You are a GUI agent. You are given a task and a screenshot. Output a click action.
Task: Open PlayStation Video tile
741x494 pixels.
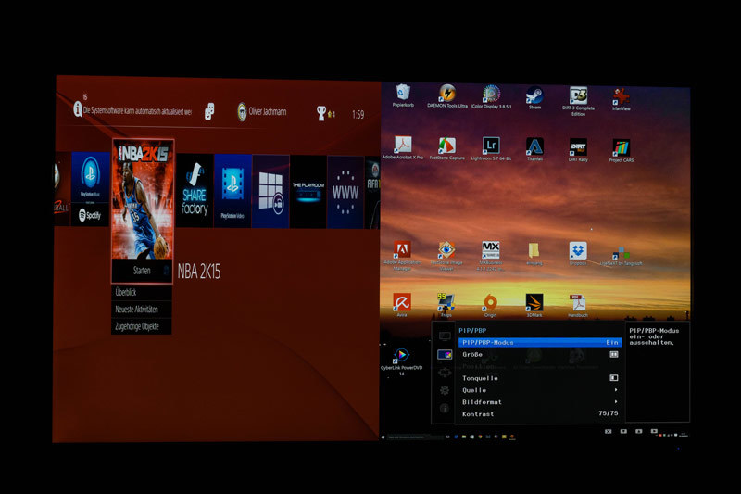click(x=232, y=191)
